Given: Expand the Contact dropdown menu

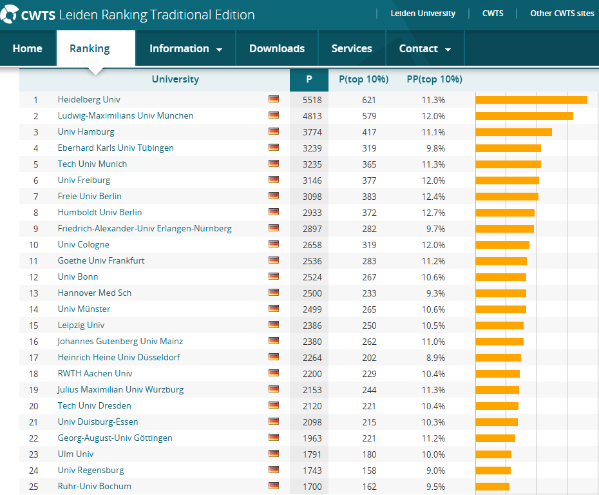Looking at the screenshot, I should pyautogui.click(x=424, y=48).
